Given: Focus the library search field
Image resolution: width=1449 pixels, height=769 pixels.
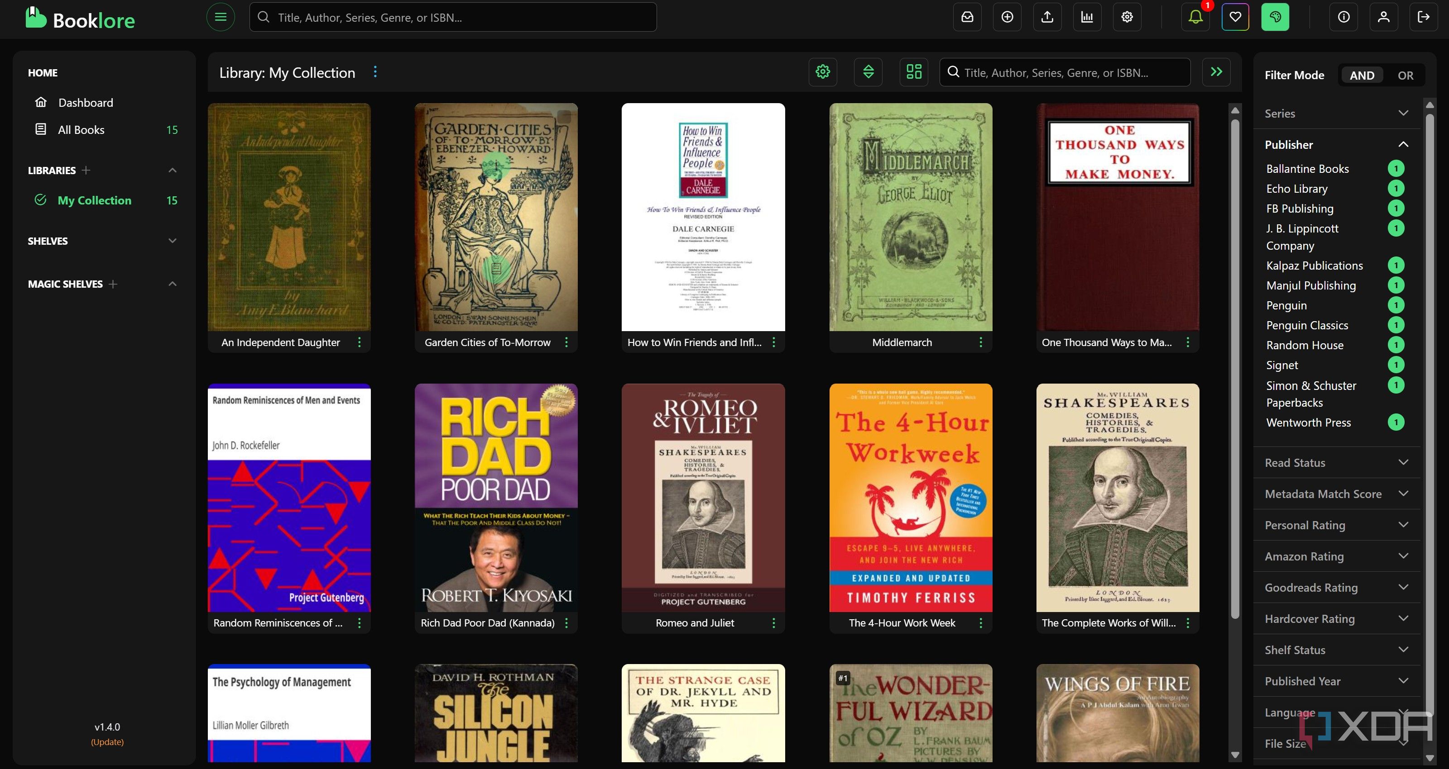Looking at the screenshot, I should [x=1065, y=72].
